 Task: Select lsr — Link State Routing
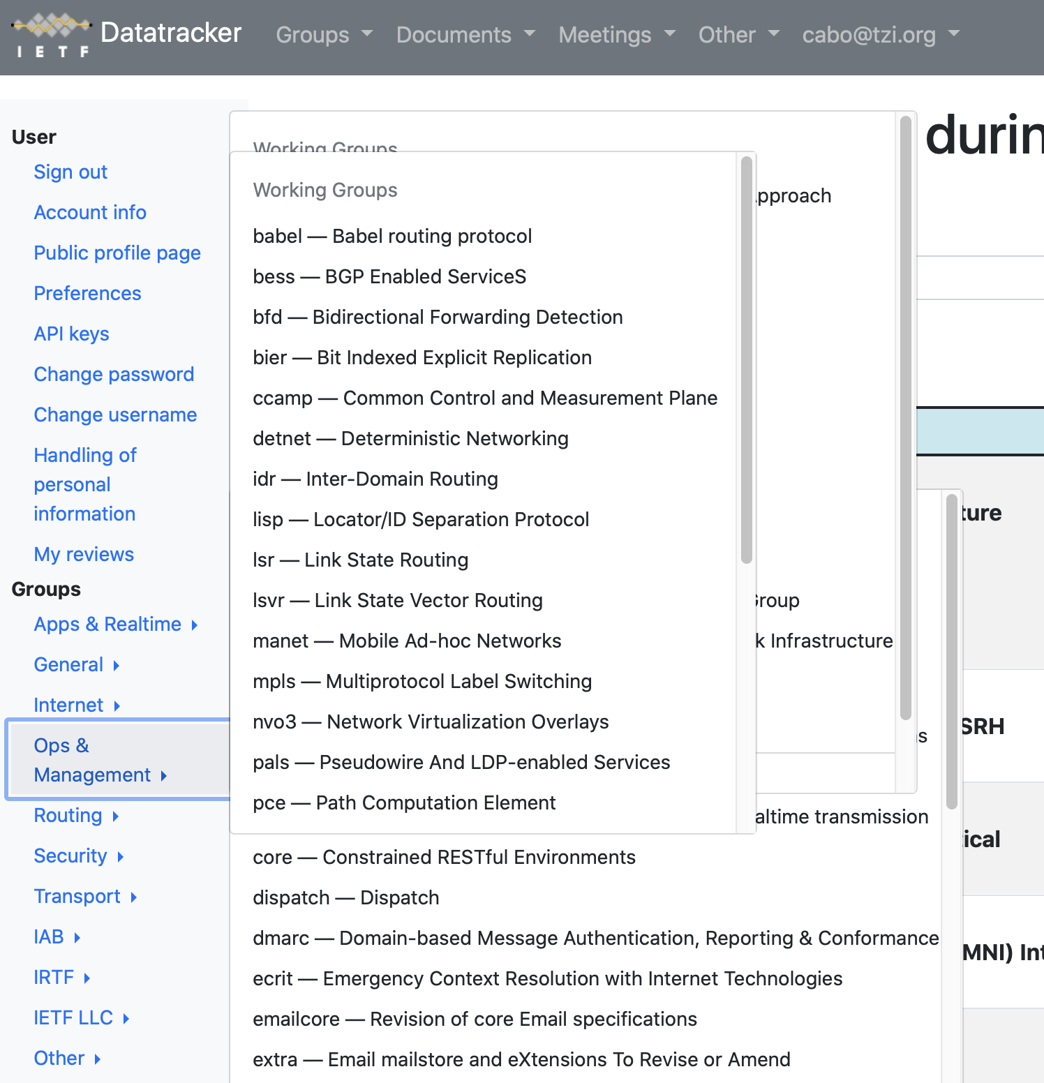point(360,560)
